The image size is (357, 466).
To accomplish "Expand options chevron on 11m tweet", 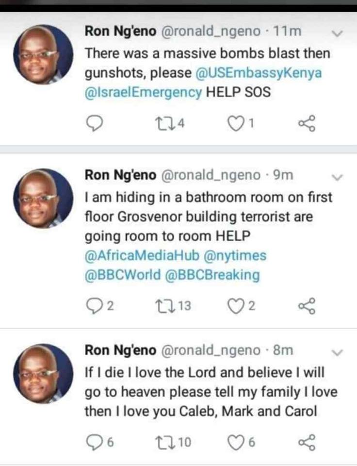I will [x=338, y=33].
